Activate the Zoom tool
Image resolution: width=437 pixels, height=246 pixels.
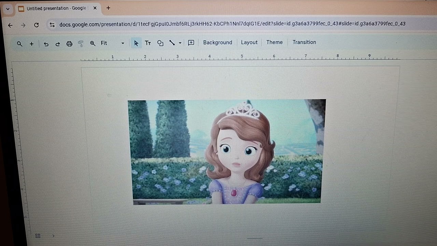93,43
